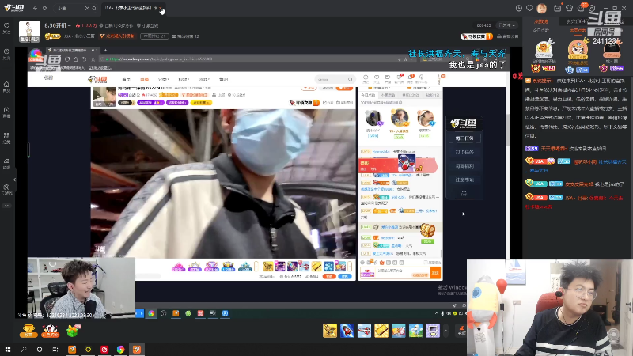This screenshot has height=356, width=633.
Task: Open Windows taskbar search
Action: [x=24, y=349]
